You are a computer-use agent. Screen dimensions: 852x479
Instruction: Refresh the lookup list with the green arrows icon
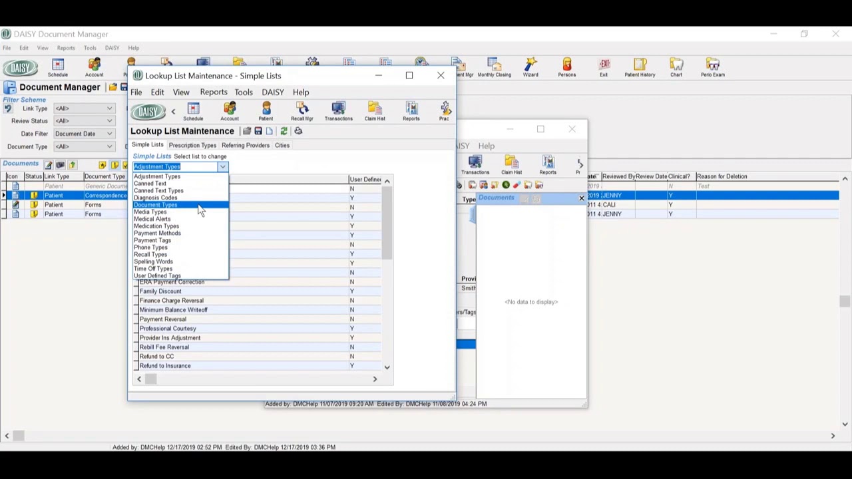(x=284, y=131)
